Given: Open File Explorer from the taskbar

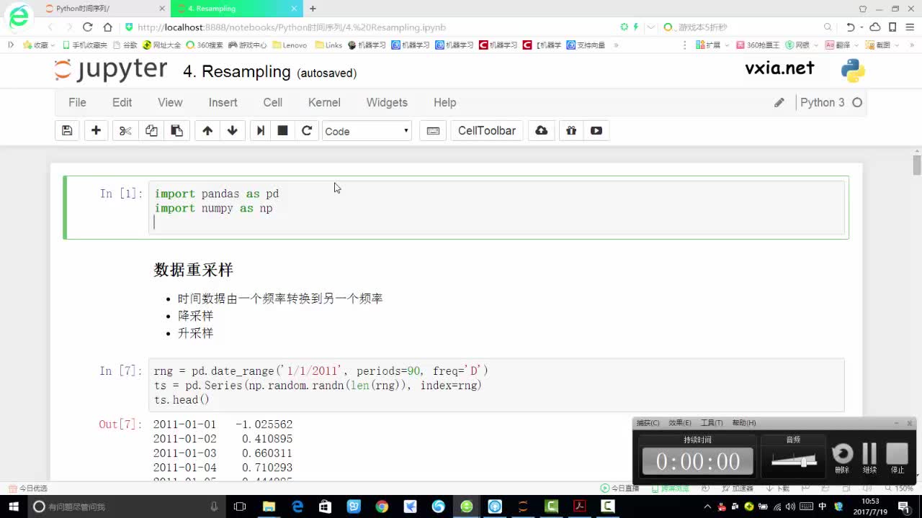Looking at the screenshot, I should pos(269,506).
